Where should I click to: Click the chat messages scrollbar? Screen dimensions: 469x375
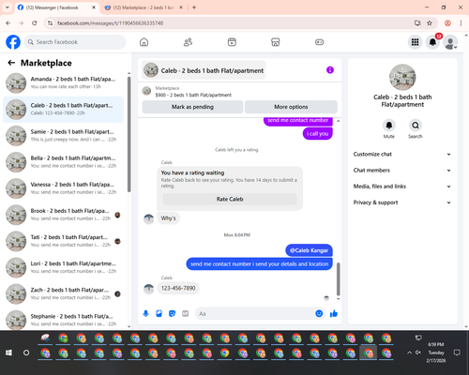pyautogui.click(x=339, y=279)
